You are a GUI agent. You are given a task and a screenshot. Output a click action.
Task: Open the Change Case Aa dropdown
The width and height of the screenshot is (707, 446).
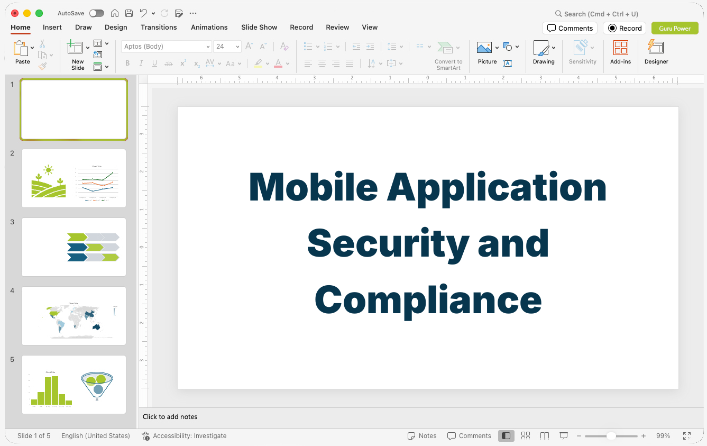tap(233, 63)
